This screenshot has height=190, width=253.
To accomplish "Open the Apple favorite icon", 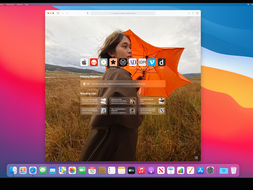I will tap(84, 62).
